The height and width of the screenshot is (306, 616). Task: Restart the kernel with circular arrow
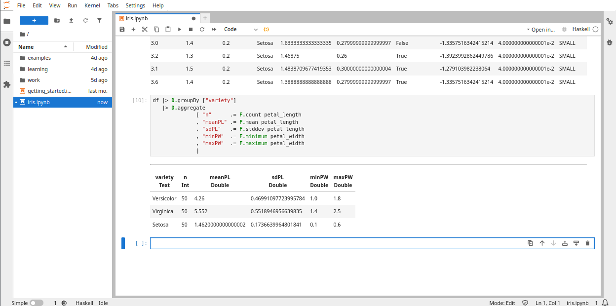[202, 30]
